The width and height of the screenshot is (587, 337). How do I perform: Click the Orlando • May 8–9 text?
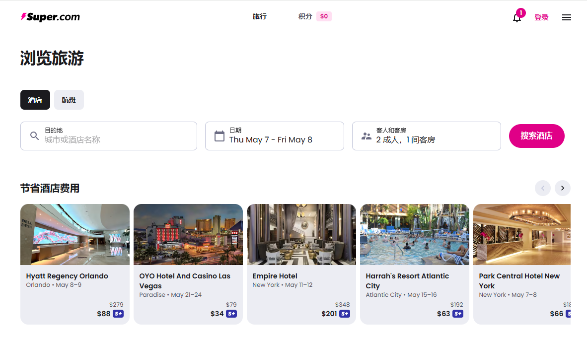(x=54, y=285)
